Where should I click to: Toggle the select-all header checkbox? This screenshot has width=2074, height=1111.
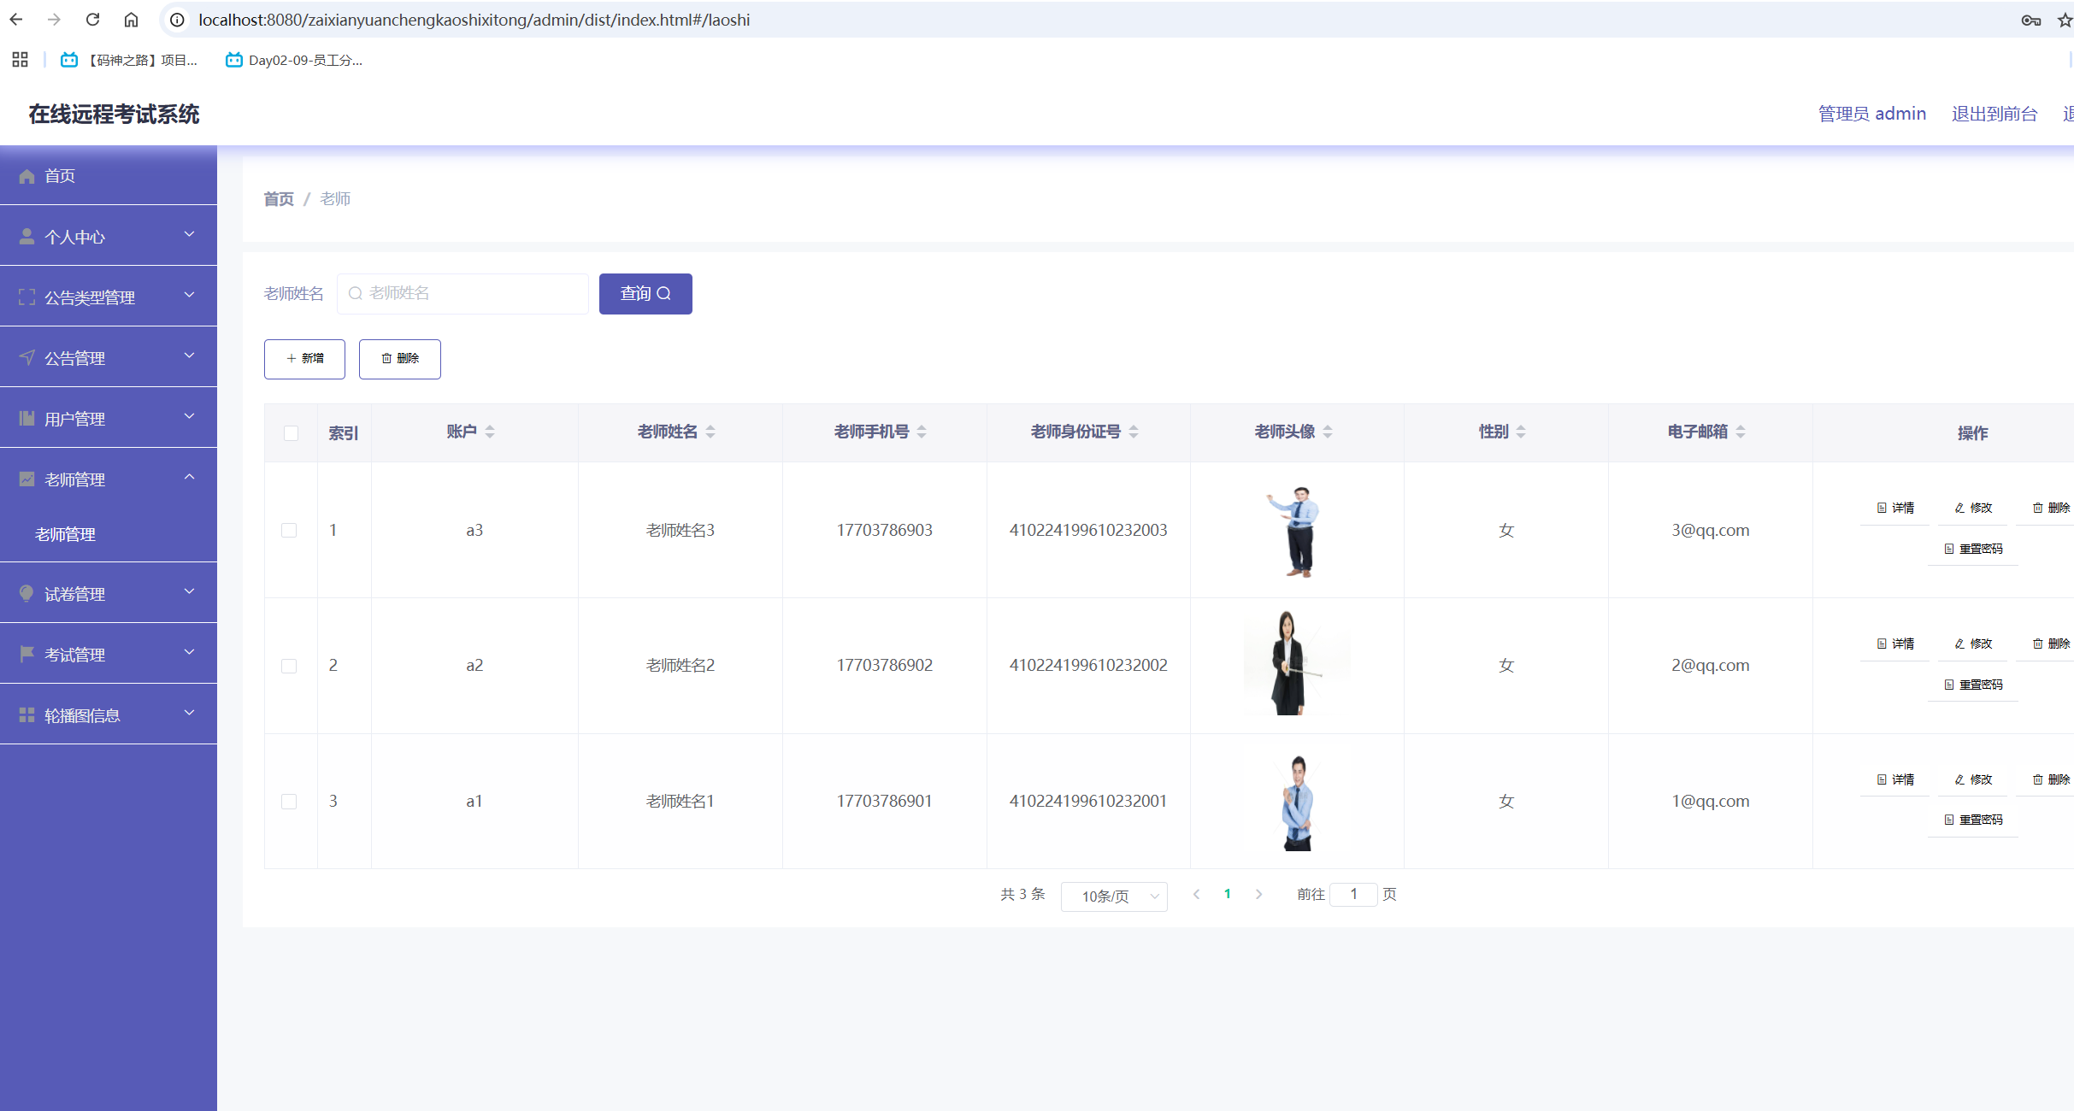point(291,433)
